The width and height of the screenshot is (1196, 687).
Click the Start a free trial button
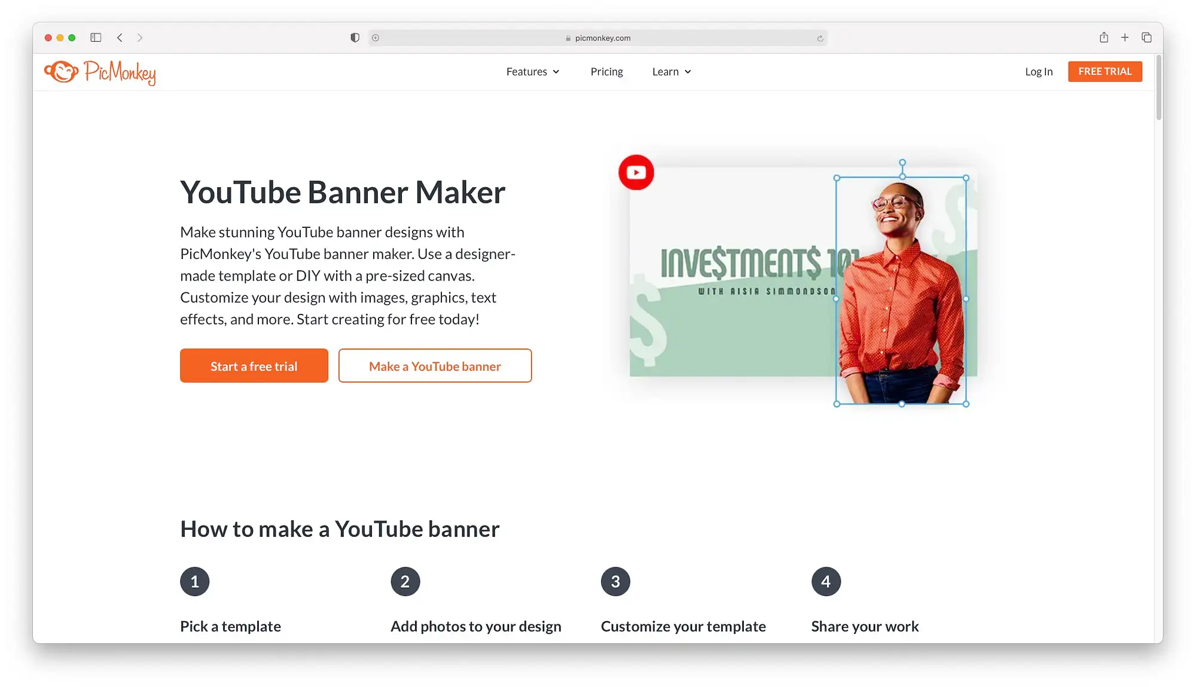pyautogui.click(x=253, y=366)
